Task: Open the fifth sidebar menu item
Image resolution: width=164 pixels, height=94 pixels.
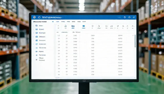Action: pos(40,40)
